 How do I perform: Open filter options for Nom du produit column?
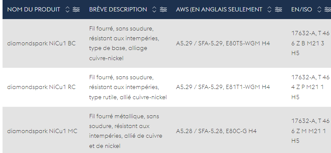coord(76,9)
